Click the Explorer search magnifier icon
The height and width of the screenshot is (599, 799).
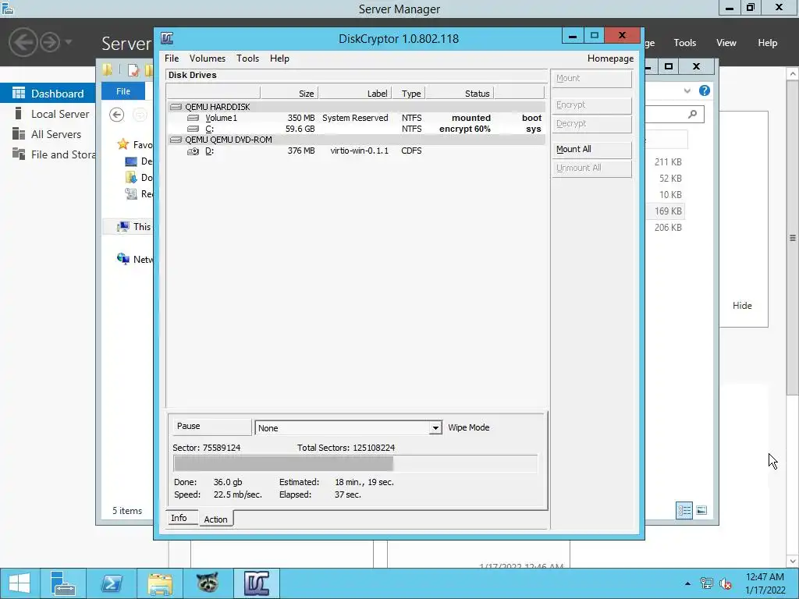[x=692, y=114]
